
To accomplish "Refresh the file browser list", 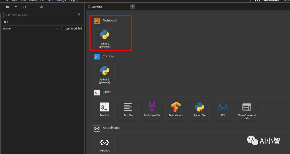I will pos(24,7).
